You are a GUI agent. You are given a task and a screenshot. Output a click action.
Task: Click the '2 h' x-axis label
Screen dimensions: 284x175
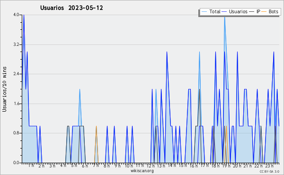tap(41, 166)
